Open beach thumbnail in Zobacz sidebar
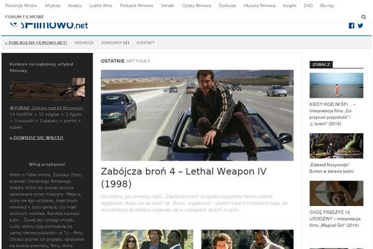This screenshot has width=373, height=249. [336, 85]
